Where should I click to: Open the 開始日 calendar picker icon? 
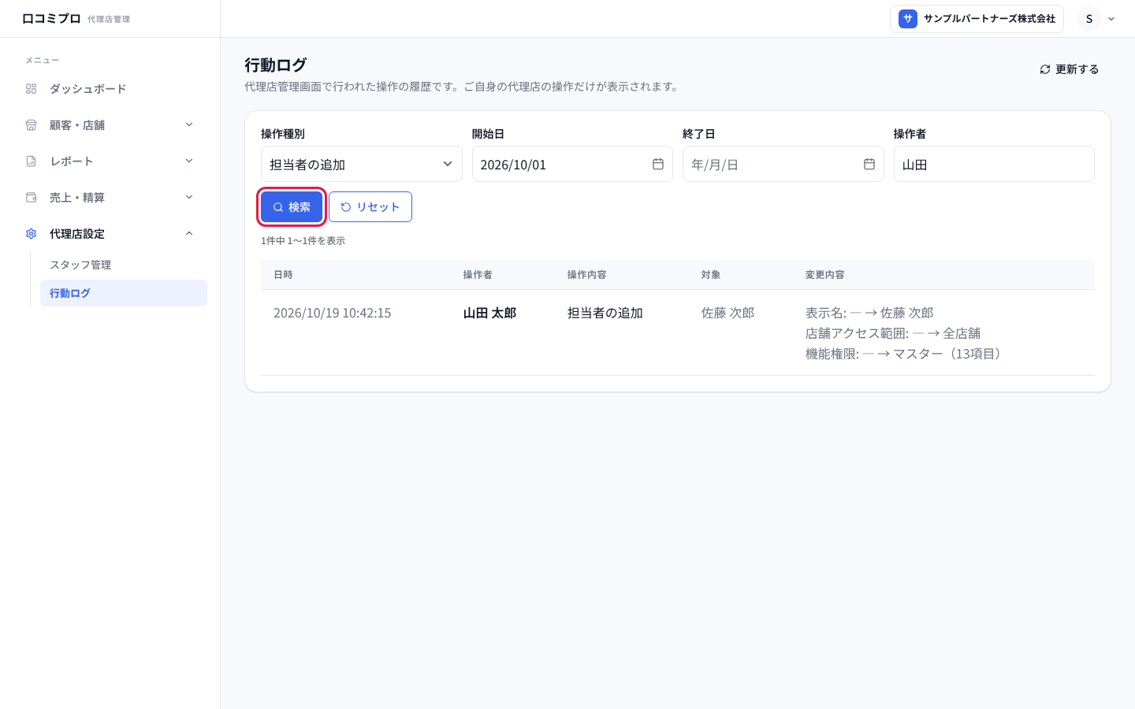point(658,164)
